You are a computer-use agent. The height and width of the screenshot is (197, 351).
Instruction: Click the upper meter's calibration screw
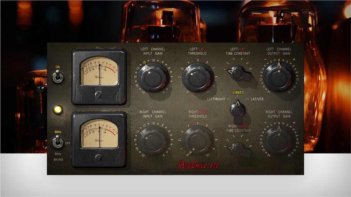[99, 95]
